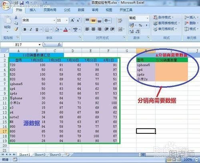Select the Format Painter brush
The image size is (200, 163).
tap(16, 29)
